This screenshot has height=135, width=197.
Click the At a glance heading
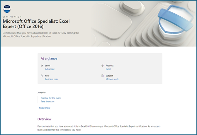[49, 58]
